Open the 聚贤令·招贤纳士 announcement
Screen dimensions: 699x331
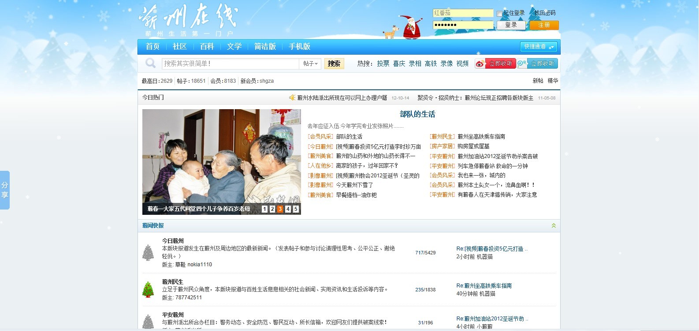(x=475, y=98)
